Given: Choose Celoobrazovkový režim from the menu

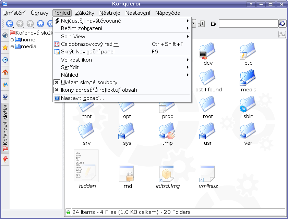Looking at the screenshot, I should coord(122,44).
